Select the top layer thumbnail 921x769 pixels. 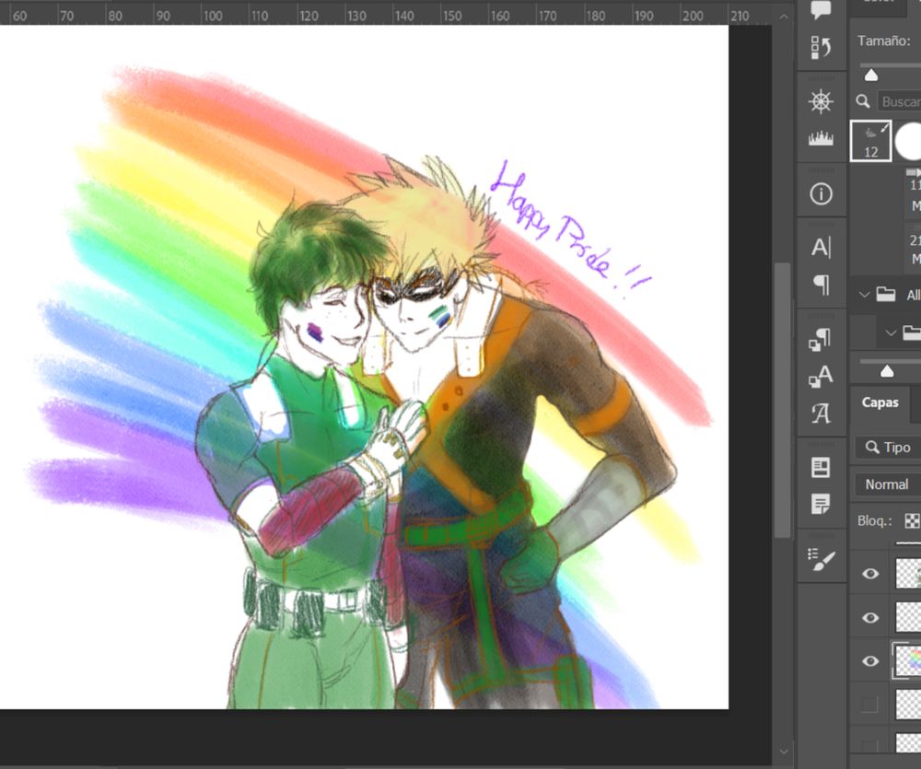[x=908, y=574]
